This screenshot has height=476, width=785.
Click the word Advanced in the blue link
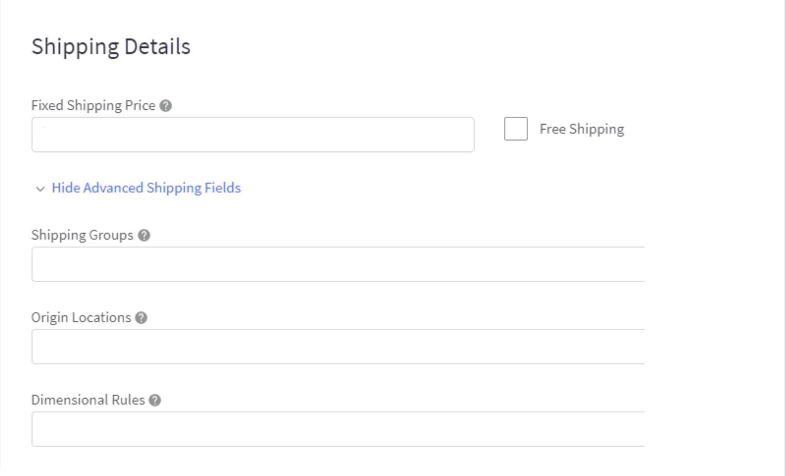(x=113, y=188)
